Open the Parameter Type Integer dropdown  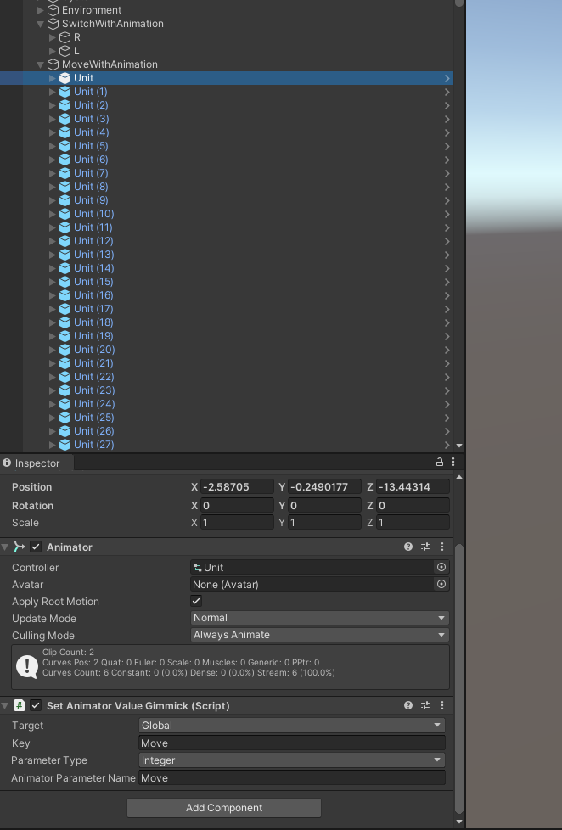291,760
